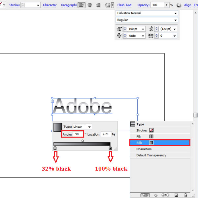The image size is (198, 198).
Task: Click the tracking stepper
Action: [156, 36]
